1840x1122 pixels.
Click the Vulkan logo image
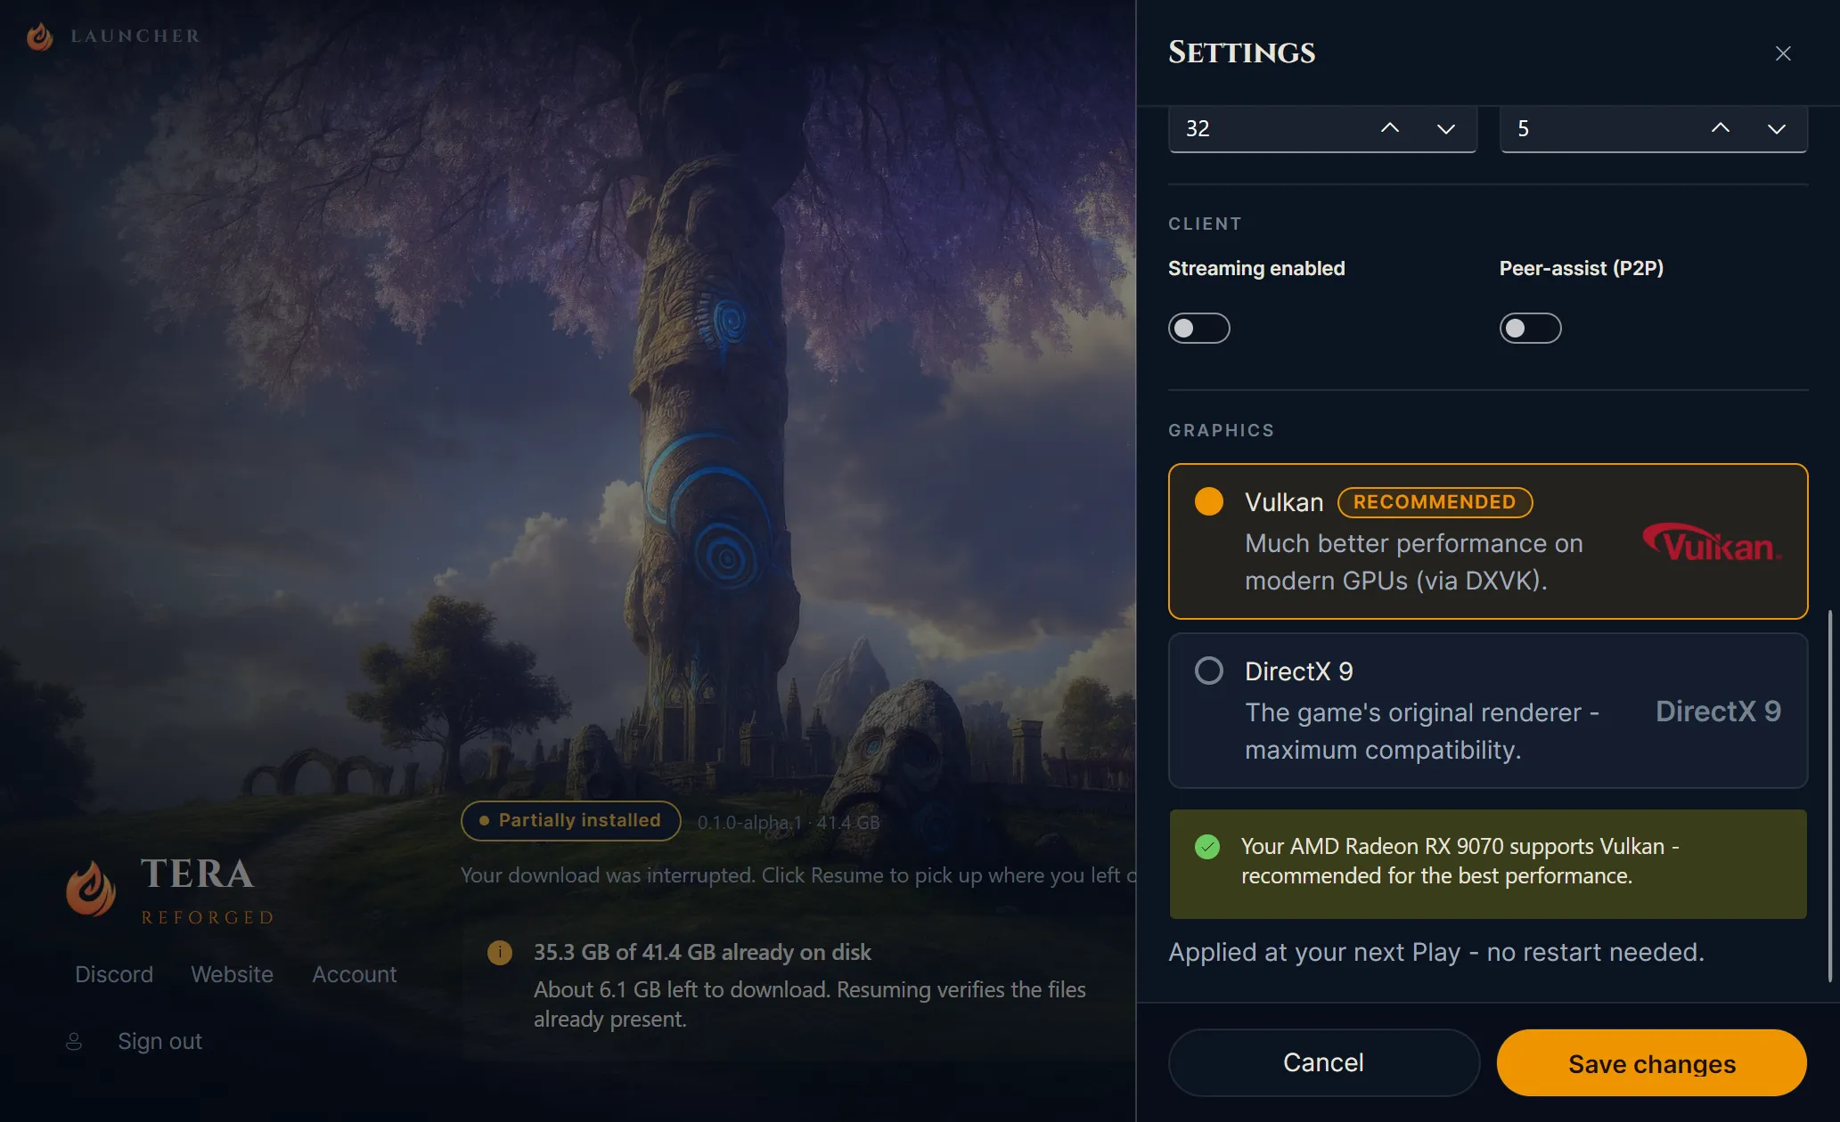coord(1712,542)
